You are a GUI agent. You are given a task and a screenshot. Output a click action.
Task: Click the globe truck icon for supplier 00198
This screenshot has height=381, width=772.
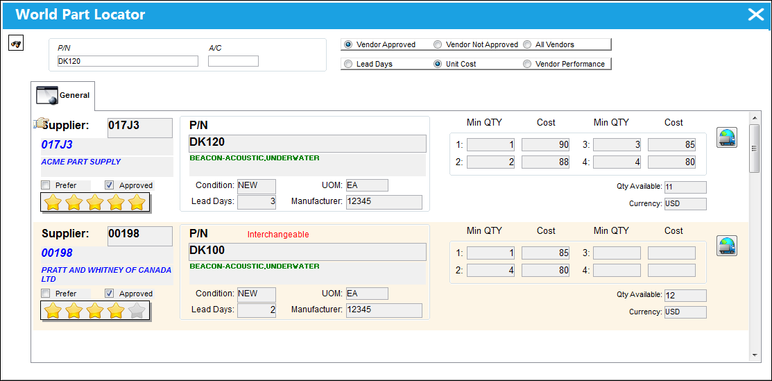pos(727,246)
